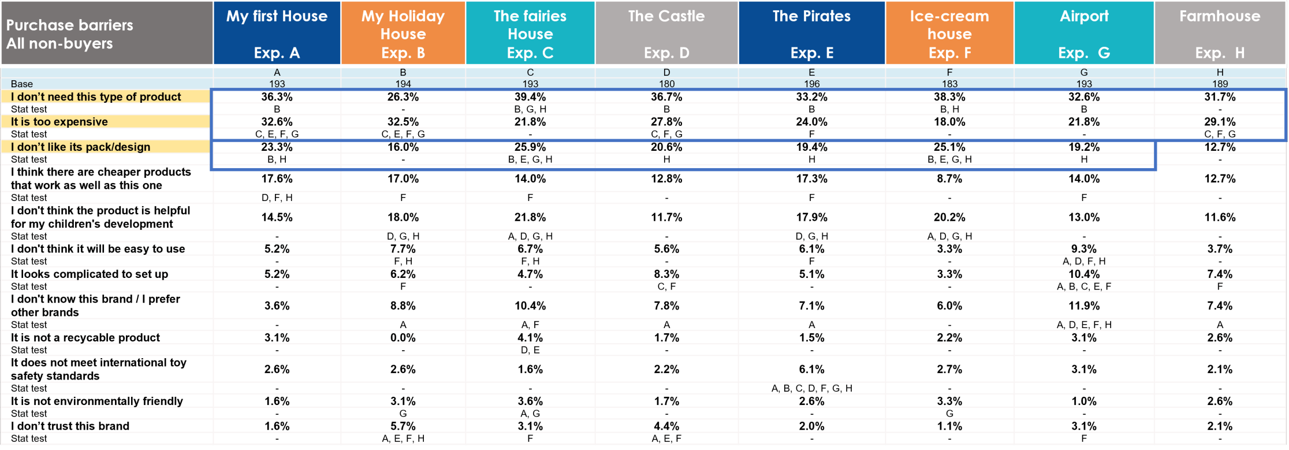
Task: Select the orange "My Holiday House" header
Action: (403, 33)
